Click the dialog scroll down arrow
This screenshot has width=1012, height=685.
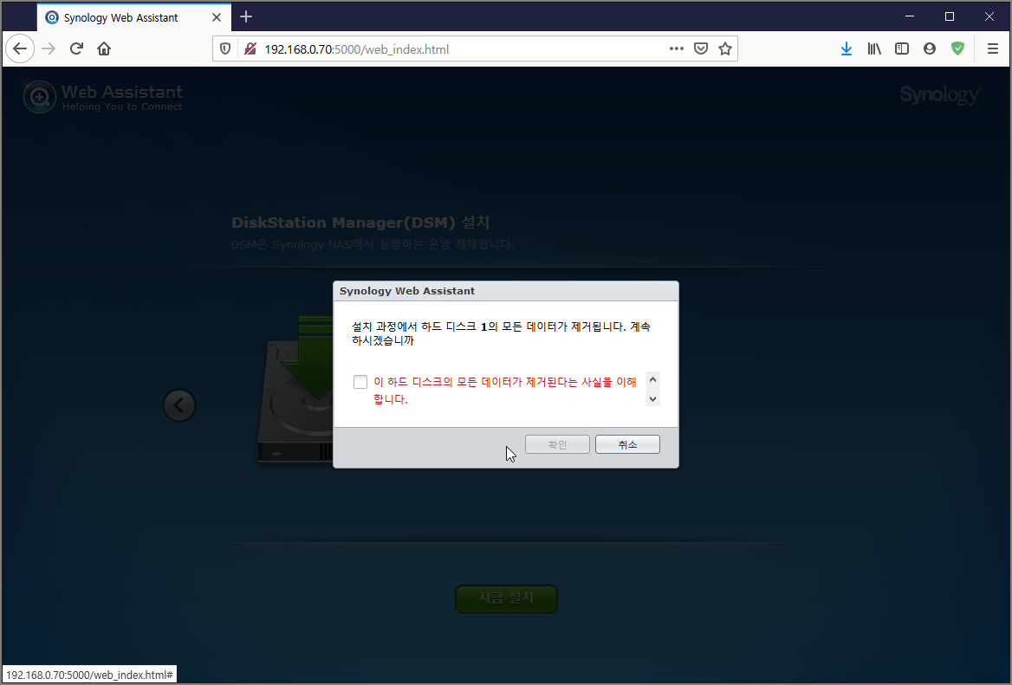point(652,399)
